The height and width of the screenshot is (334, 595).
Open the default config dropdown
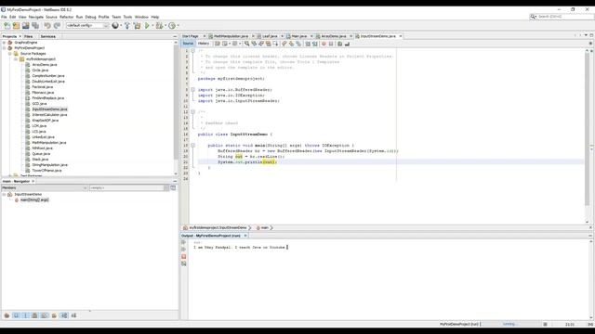(x=87, y=25)
